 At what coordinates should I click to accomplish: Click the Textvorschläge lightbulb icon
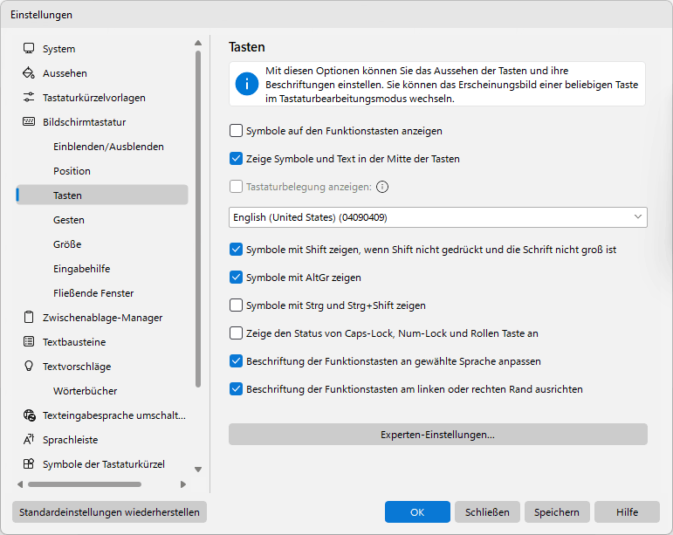pos(29,366)
